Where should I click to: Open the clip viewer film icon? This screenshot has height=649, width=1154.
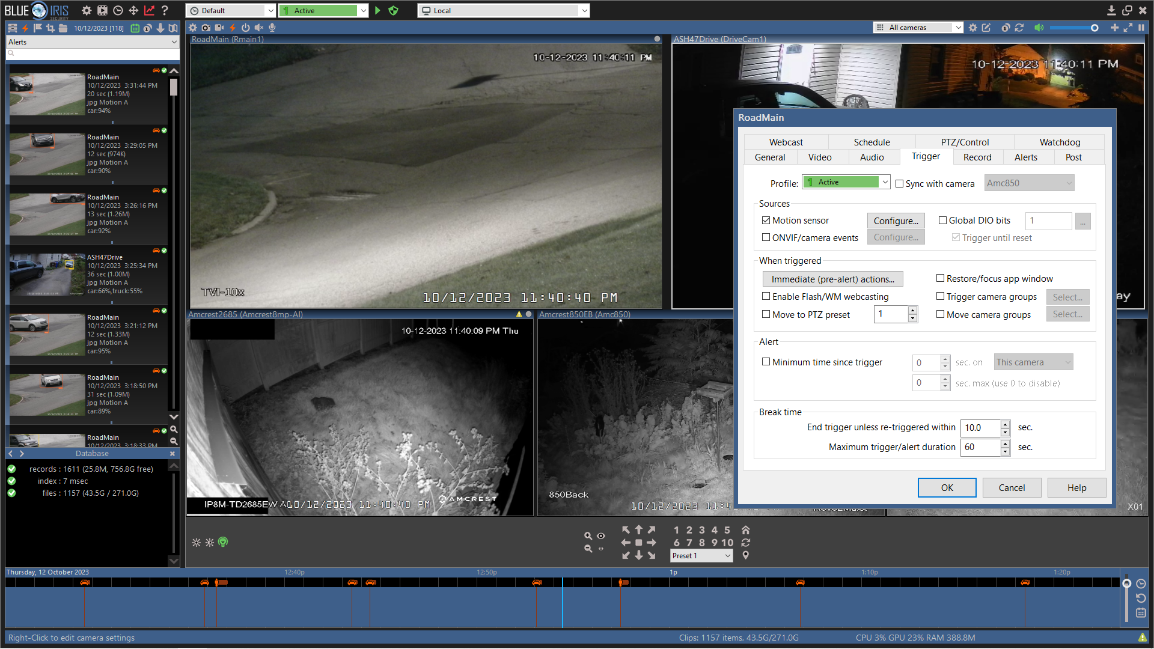[102, 10]
